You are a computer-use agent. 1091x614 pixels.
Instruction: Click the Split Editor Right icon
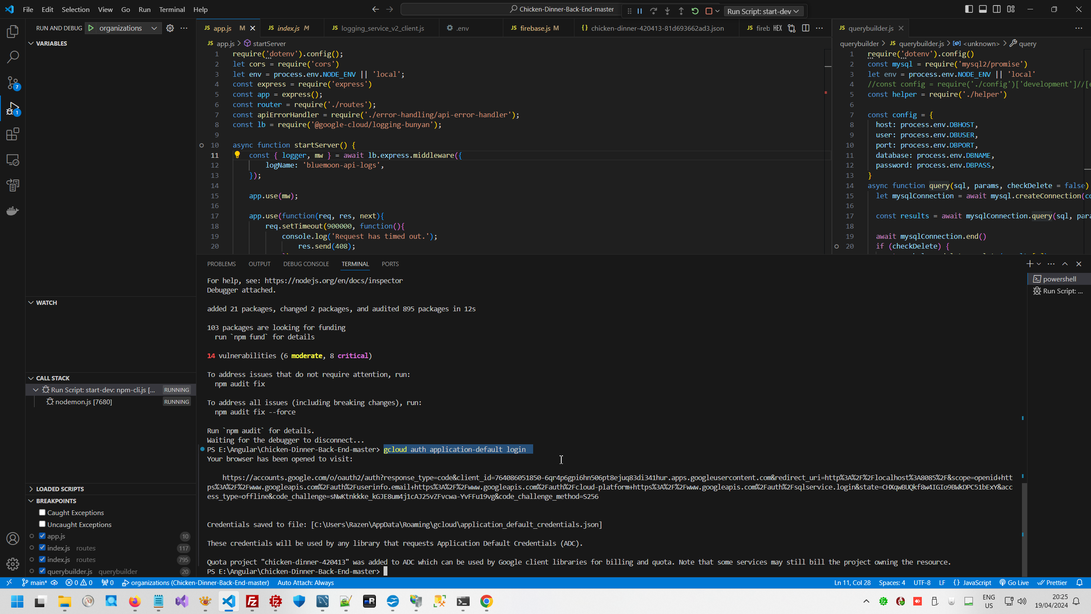click(x=805, y=28)
